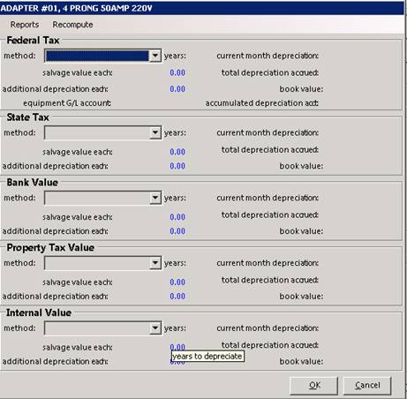The width and height of the screenshot is (407, 399).
Task: Expand the Bank Value method dropdown arrow
Action: coord(155,198)
